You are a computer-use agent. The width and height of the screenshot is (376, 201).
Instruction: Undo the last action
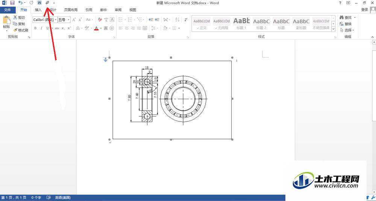point(21,3)
